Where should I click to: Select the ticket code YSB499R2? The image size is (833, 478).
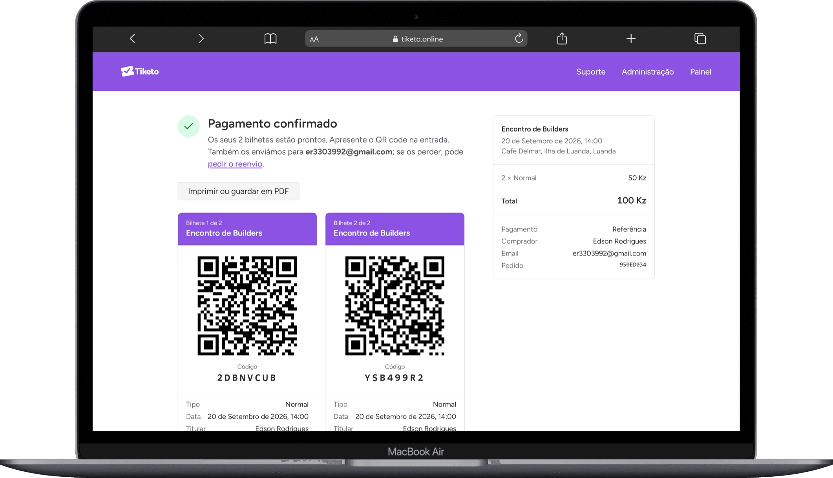tap(395, 378)
